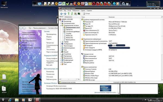Open the Файл menu in AIDA64

(61, 11)
